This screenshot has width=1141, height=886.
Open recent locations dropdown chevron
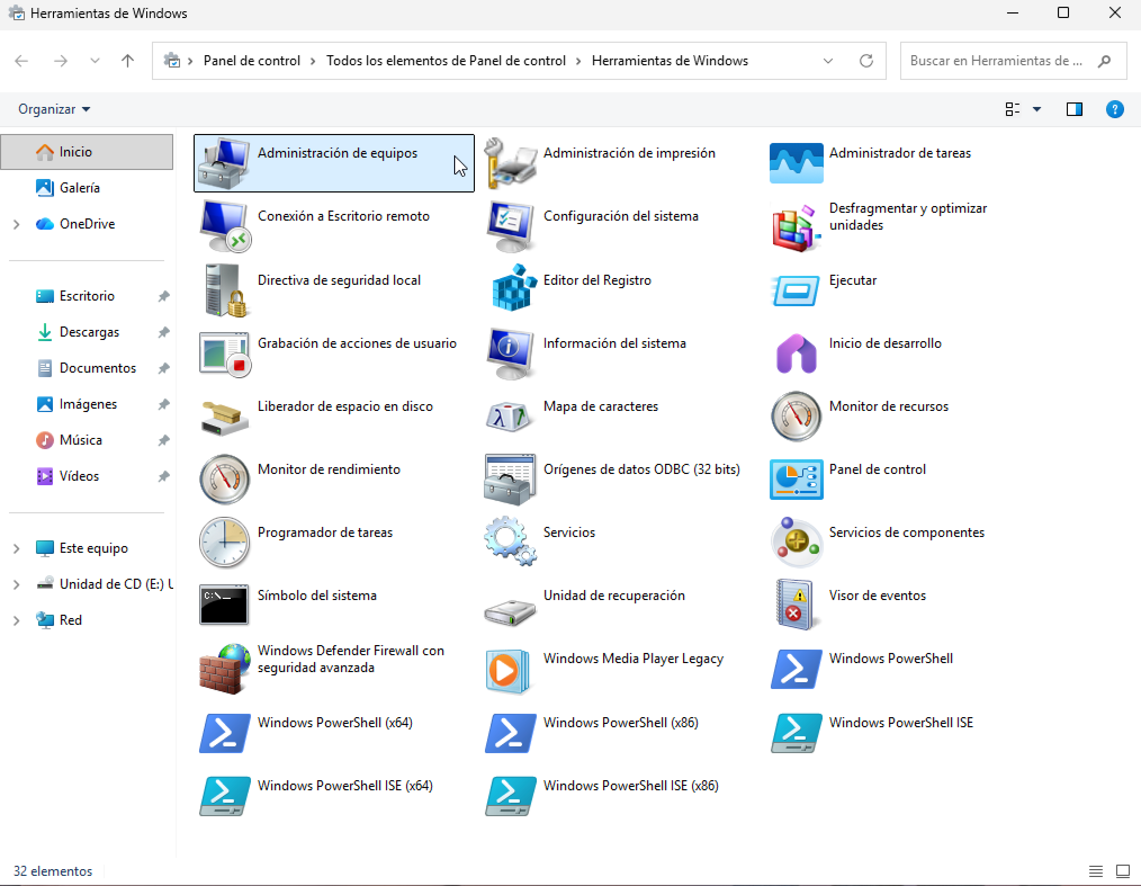pyautogui.click(x=95, y=61)
